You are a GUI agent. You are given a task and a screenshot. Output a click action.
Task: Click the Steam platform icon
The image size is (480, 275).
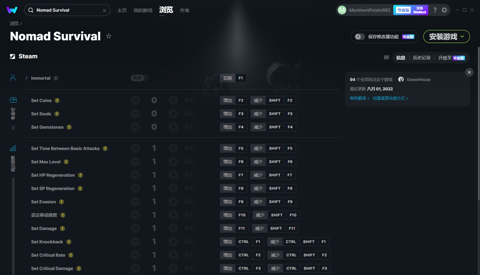[x=13, y=56]
